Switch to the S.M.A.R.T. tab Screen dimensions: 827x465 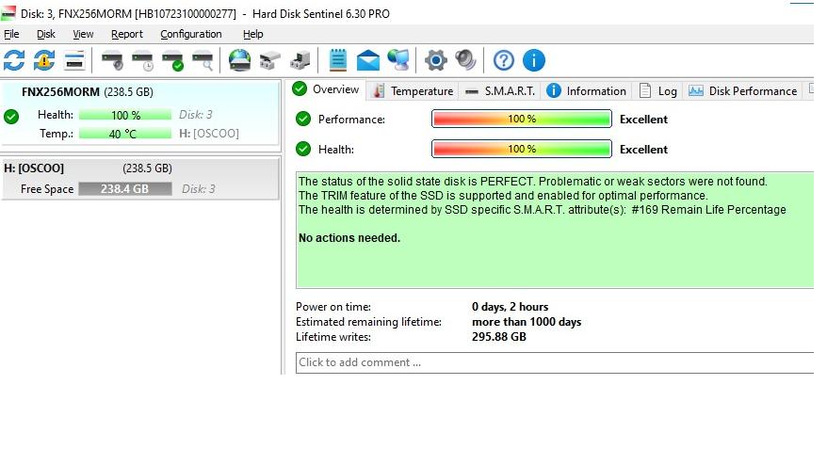[500, 91]
